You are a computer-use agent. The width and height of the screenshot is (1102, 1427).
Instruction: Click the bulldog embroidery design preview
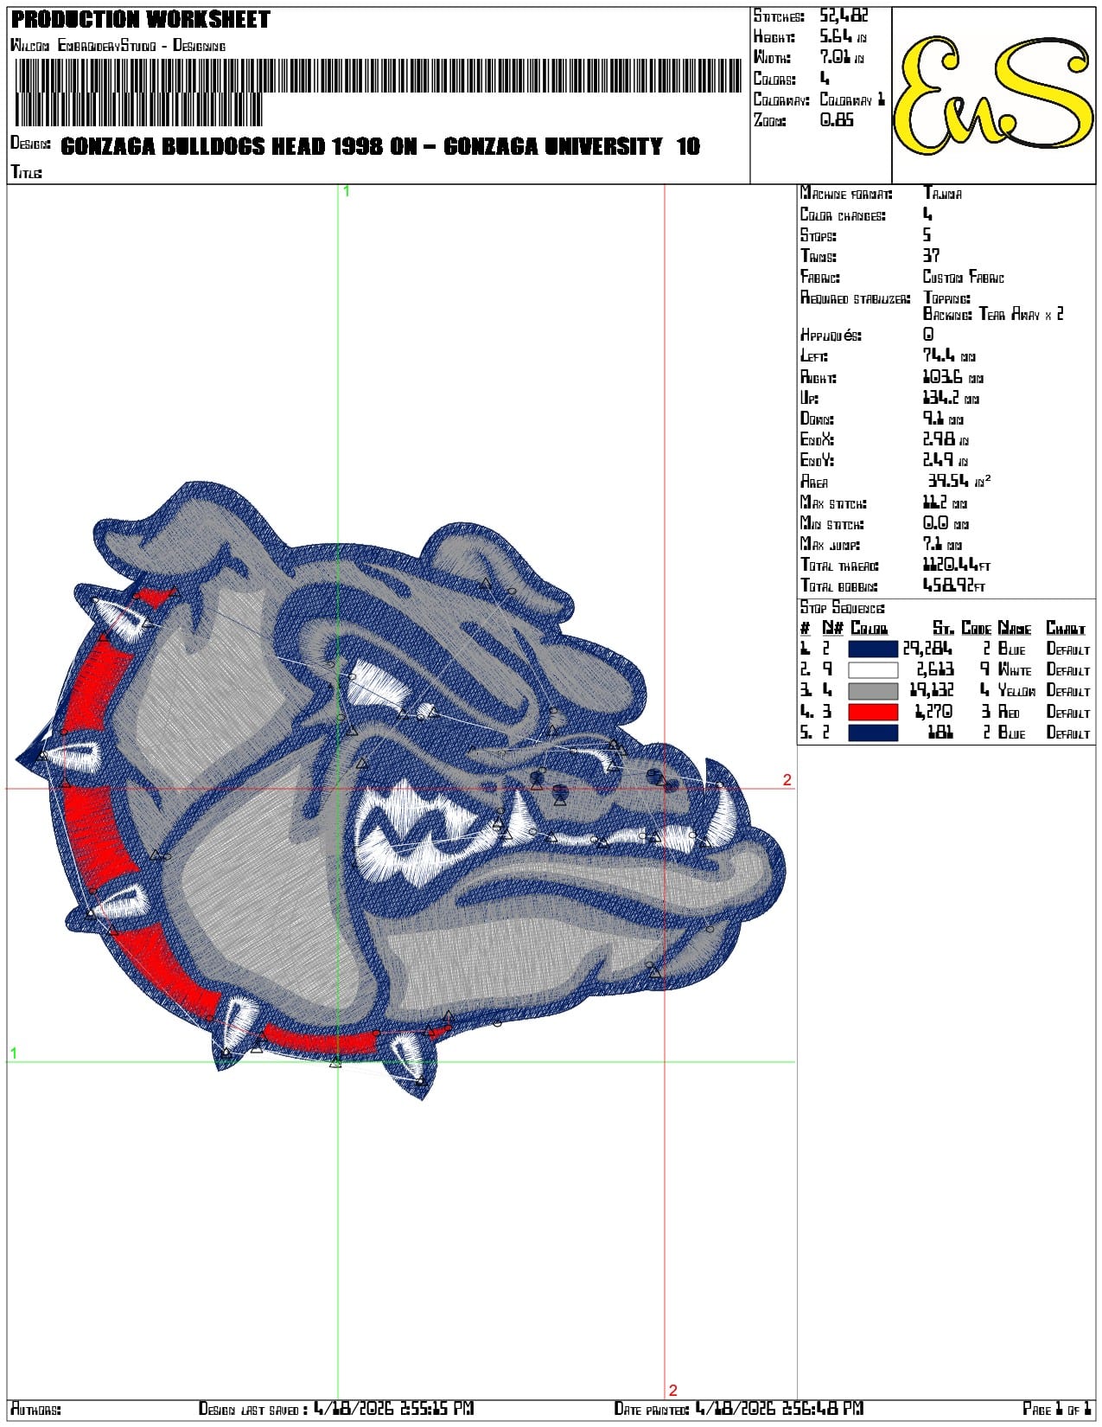(x=401, y=790)
